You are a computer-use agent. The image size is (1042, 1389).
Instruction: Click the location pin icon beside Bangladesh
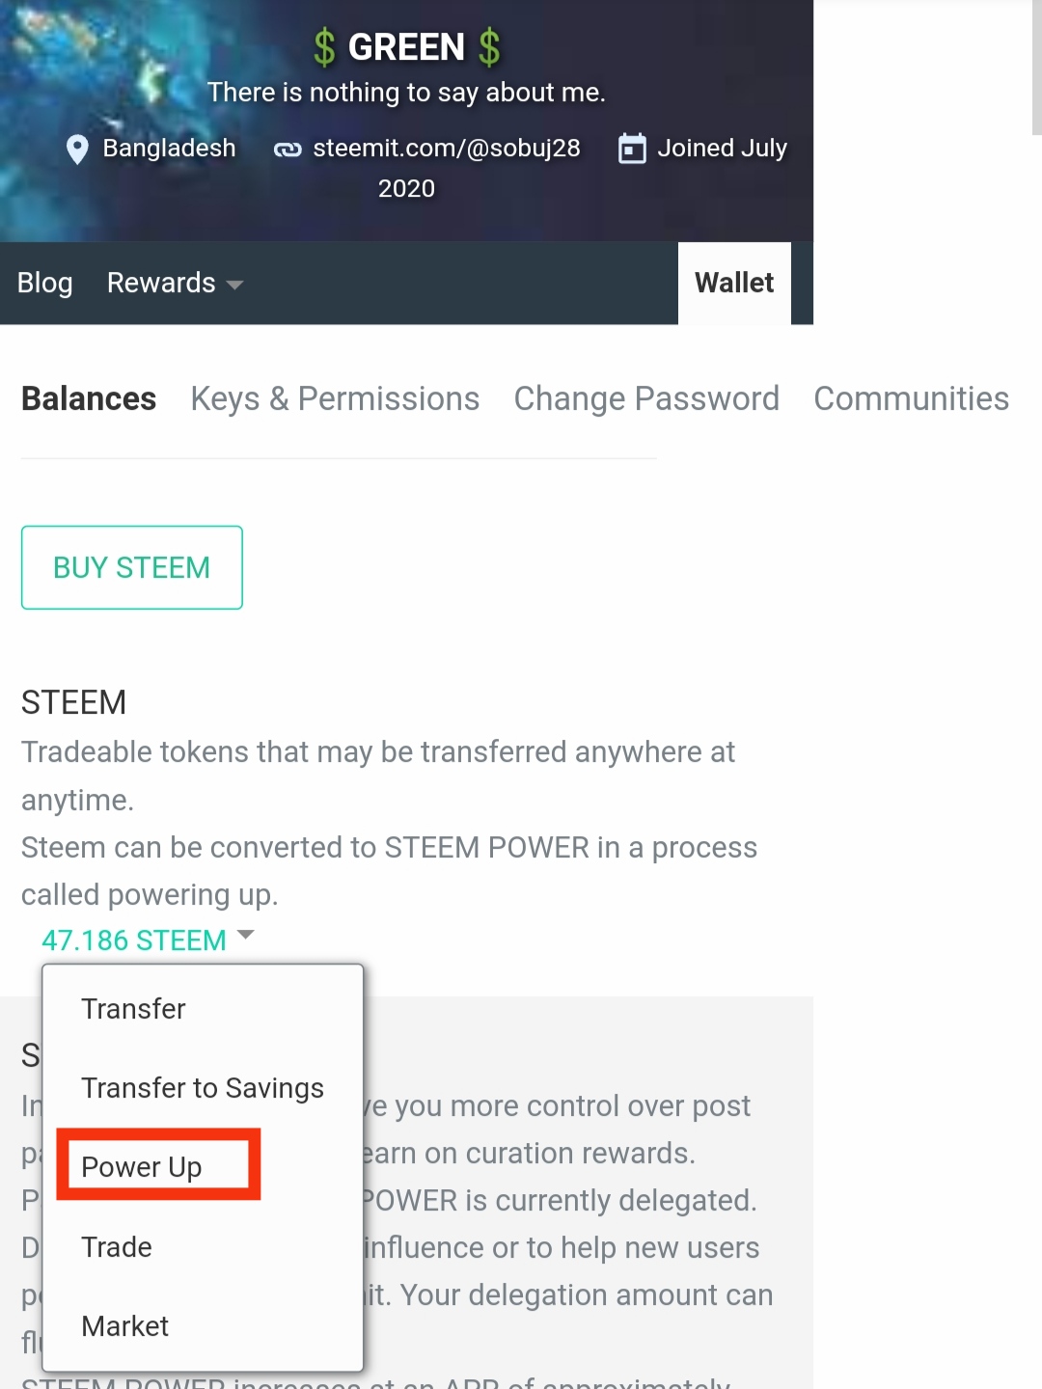click(77, 150)
